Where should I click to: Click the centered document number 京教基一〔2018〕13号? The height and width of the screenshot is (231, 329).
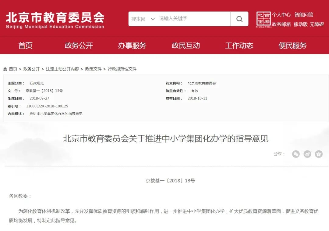click(170, 181)
